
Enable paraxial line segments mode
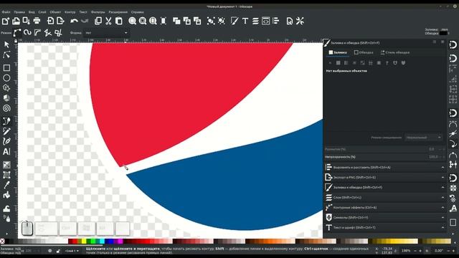pos(58,33)
